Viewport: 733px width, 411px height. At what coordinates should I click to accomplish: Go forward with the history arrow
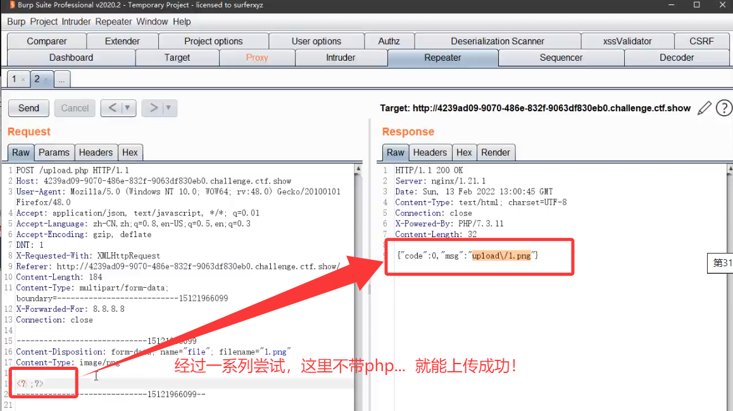(153, 108)
